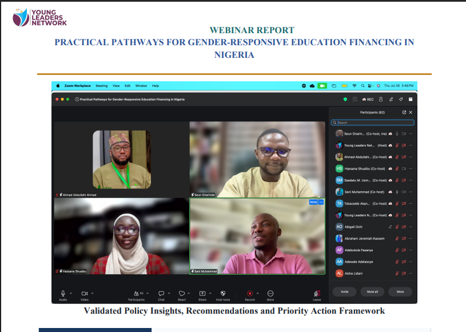Click the meeting info icon beside title
This screenshot has height=332, width=466.
[x=77, y=100]
